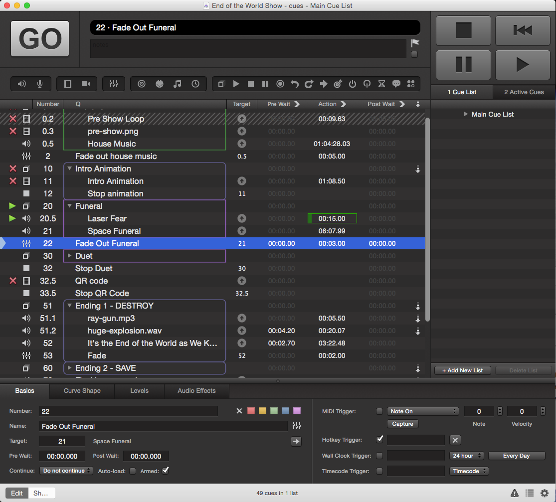The image size is (556, 502).
Task: Toggle the Auto-load checkbox
Action: (x=133, y=471)
